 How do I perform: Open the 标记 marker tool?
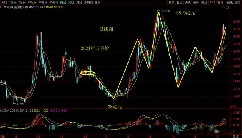(x=220, y=2)
